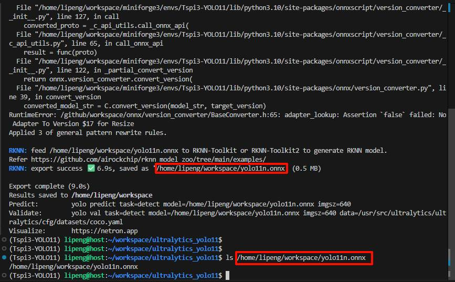
Task: Open the https://netron.app link
Action: pyautogui.click(x=104, y=231)
